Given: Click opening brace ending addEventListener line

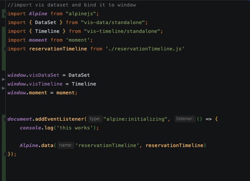Looking at the screenshot, I should 216,119.
